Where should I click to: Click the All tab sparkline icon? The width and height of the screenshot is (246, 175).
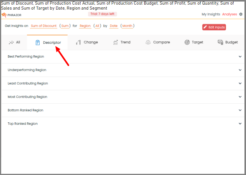point(11,42)
